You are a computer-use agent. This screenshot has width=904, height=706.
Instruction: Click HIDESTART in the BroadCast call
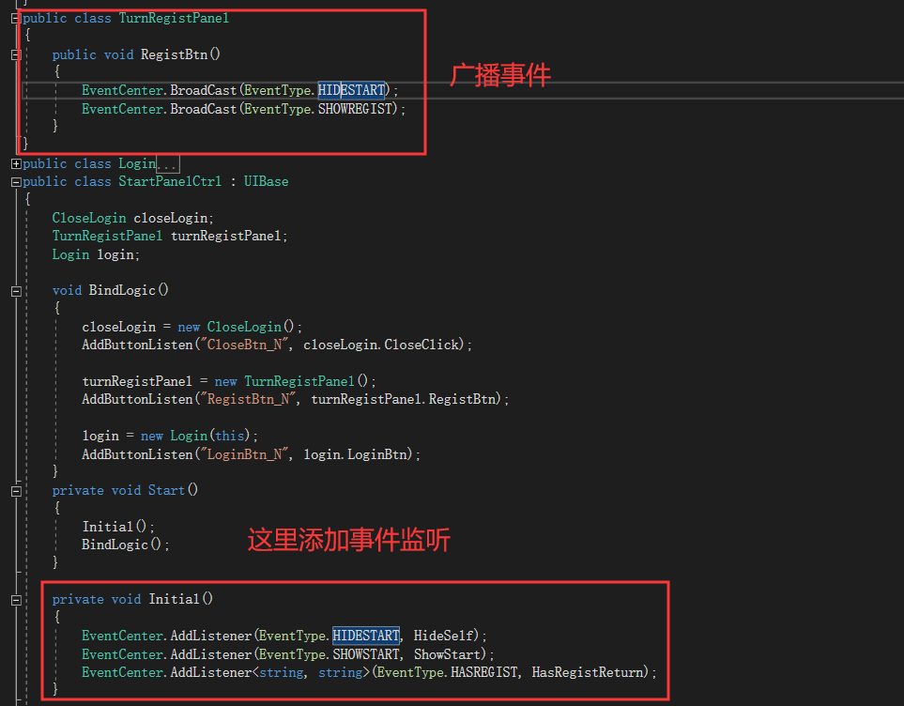(351, 90)
